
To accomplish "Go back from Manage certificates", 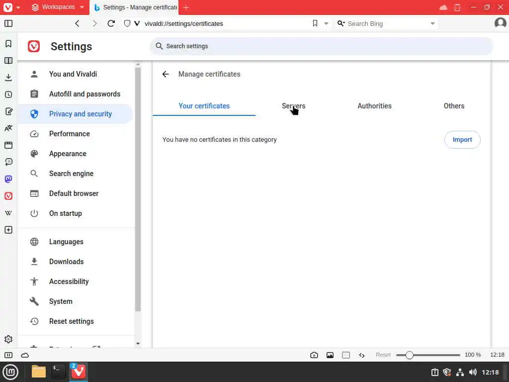I will 166,74.
